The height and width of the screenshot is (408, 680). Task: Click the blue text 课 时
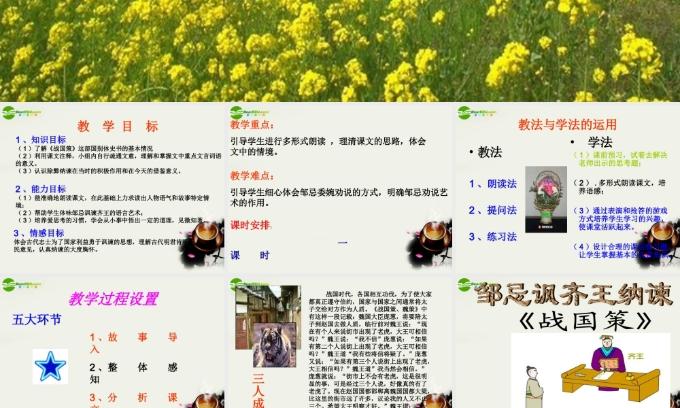tap(250, 256)
